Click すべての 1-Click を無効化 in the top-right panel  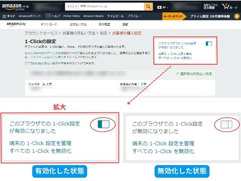175,58
